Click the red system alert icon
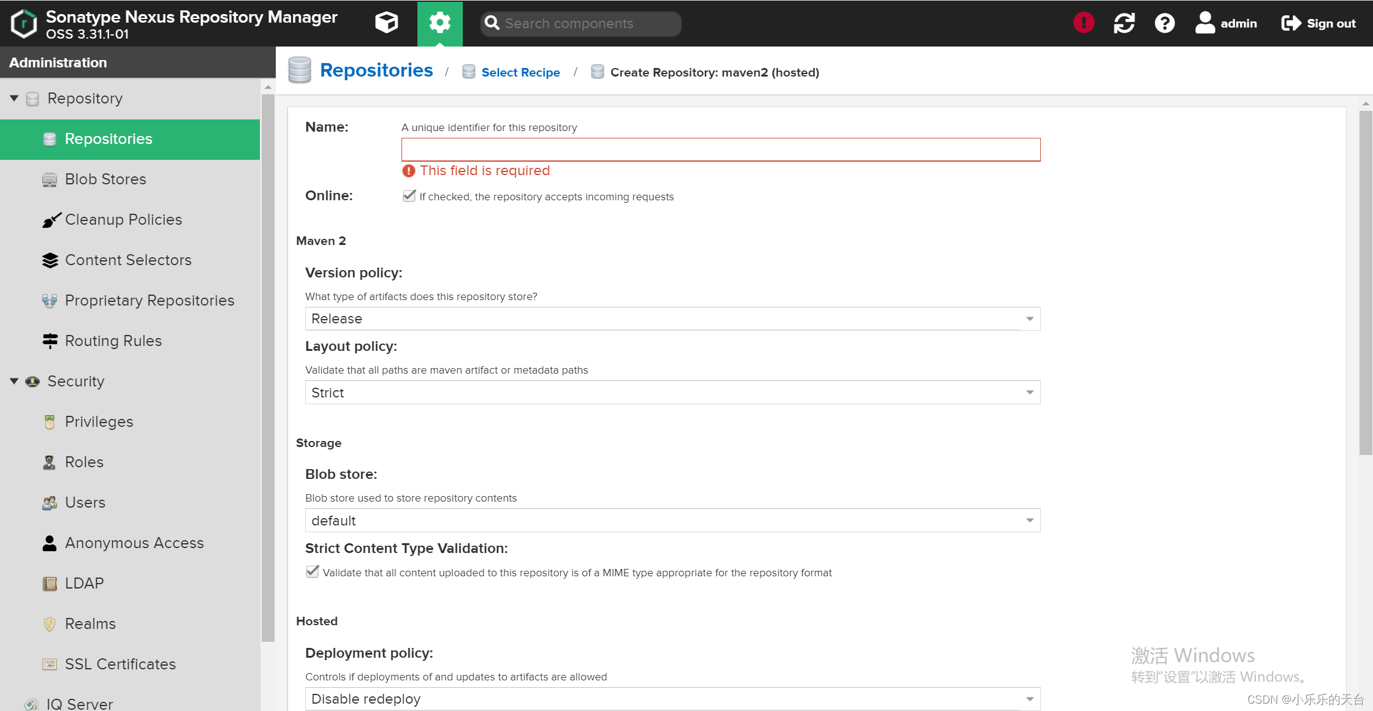Viewport: 1373px width, 711px height. [1084, 23]
